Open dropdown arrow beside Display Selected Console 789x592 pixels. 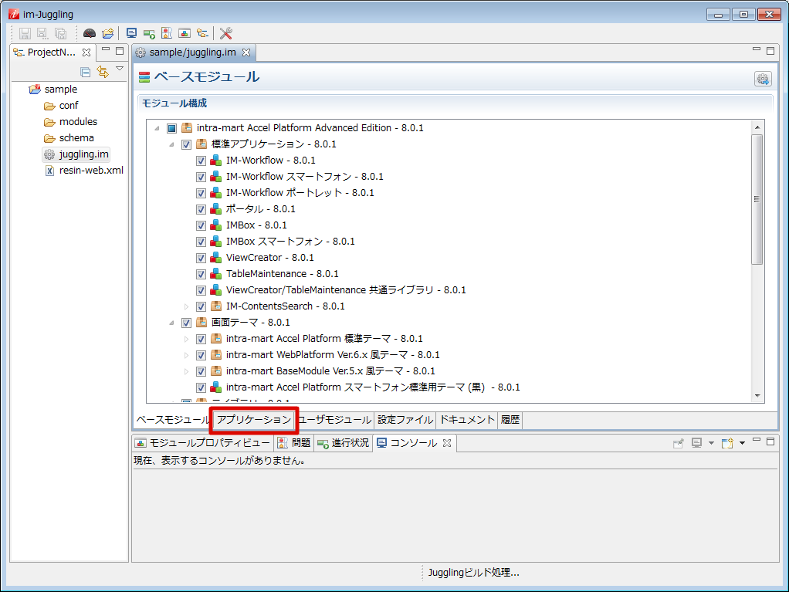click(x=711, y=443)
